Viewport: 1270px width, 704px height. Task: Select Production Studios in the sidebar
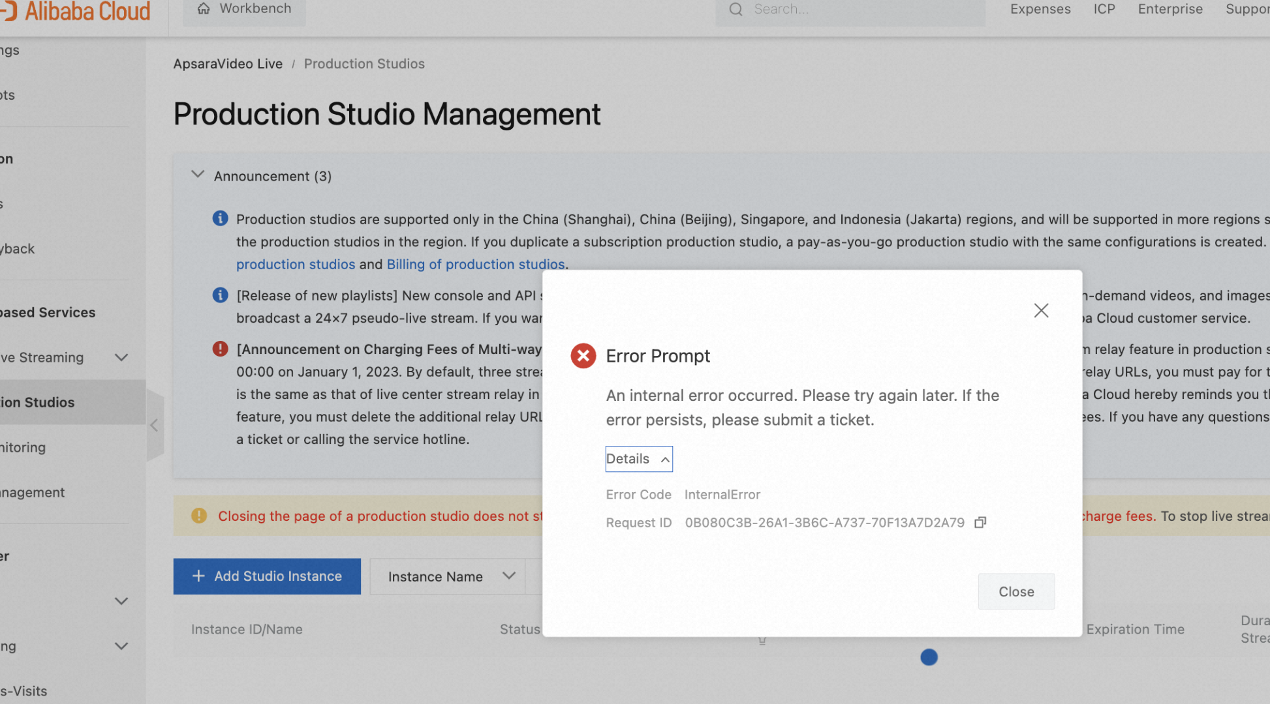coord(72,402)
